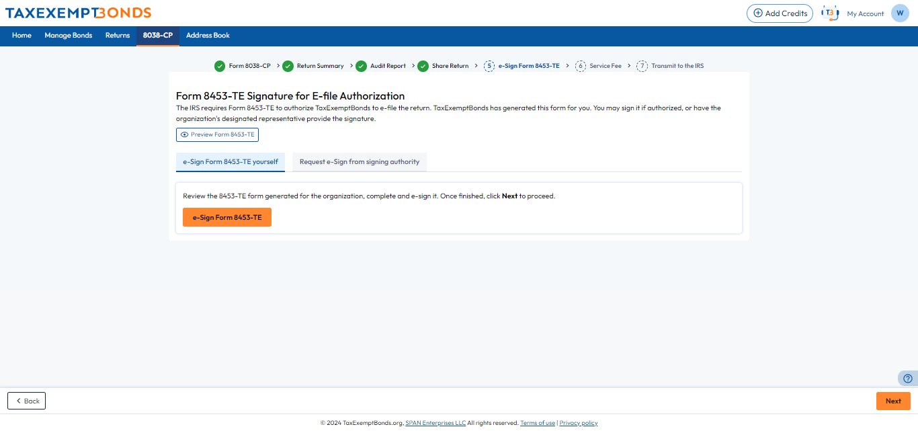Click 'Form 8038-CP' step label
This screenshot has width=918, height=431.
tap(250, 66)
